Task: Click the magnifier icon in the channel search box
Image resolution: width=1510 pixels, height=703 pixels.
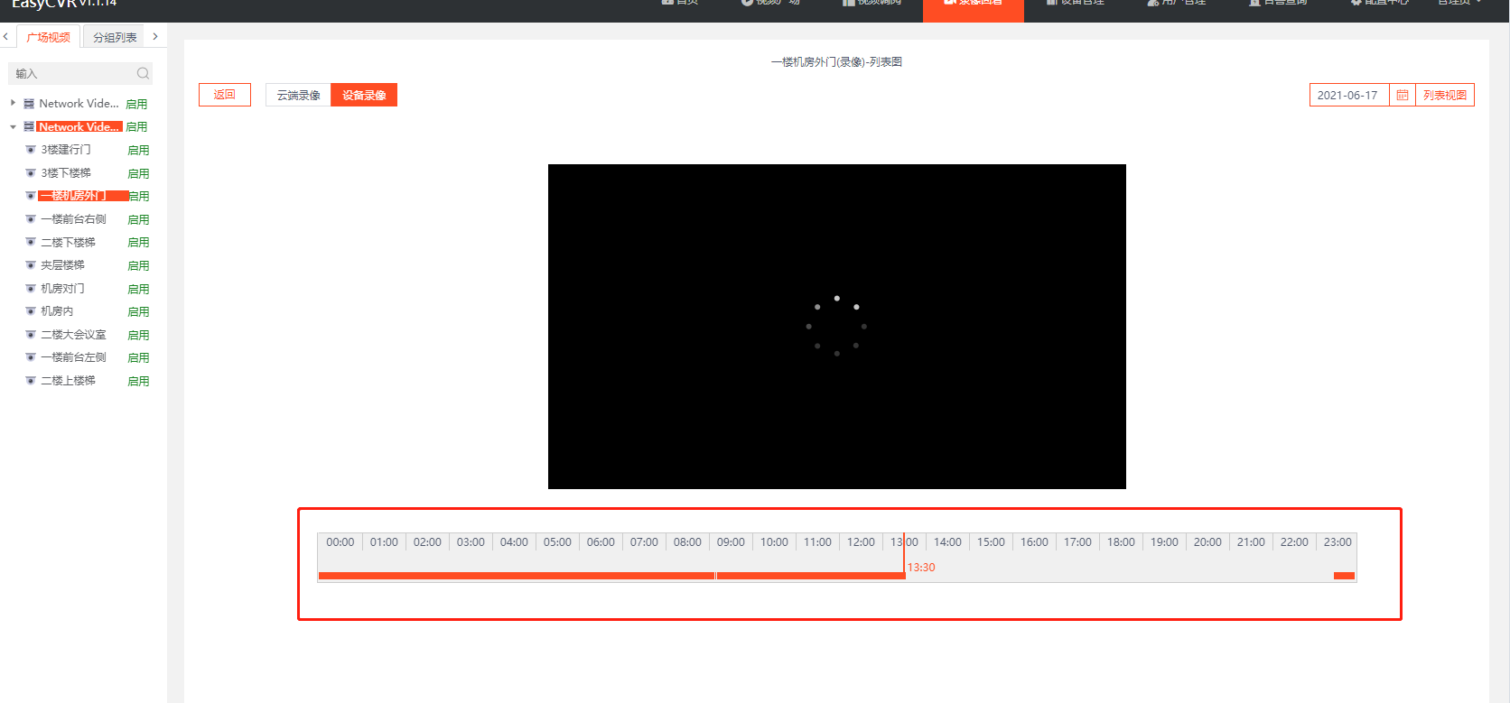Action: 143,73
